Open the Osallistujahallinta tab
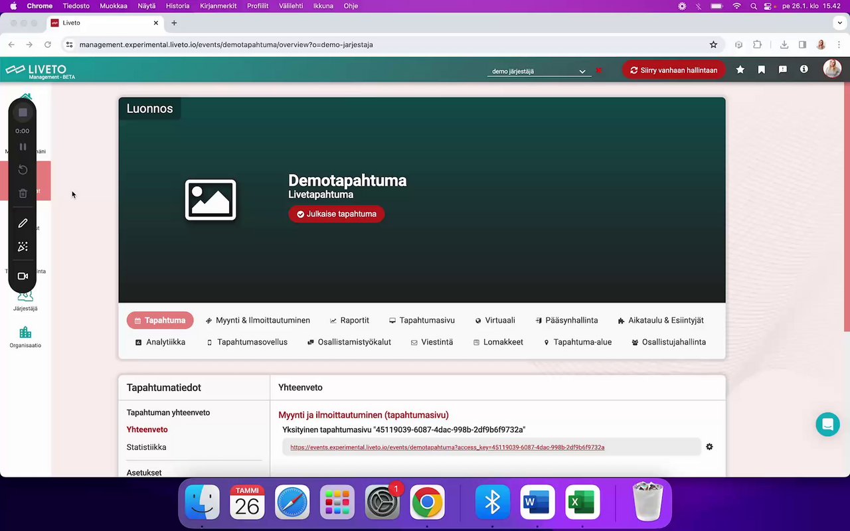The height and width of the screenshot is (531, 850). (x=668, y=342)
